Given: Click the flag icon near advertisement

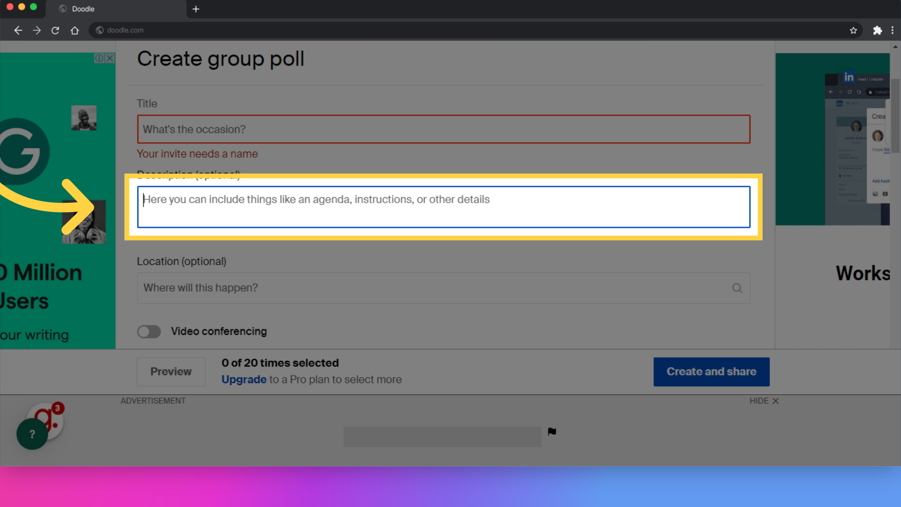Looking at the screenshot, I should click(x=552, y=431).
